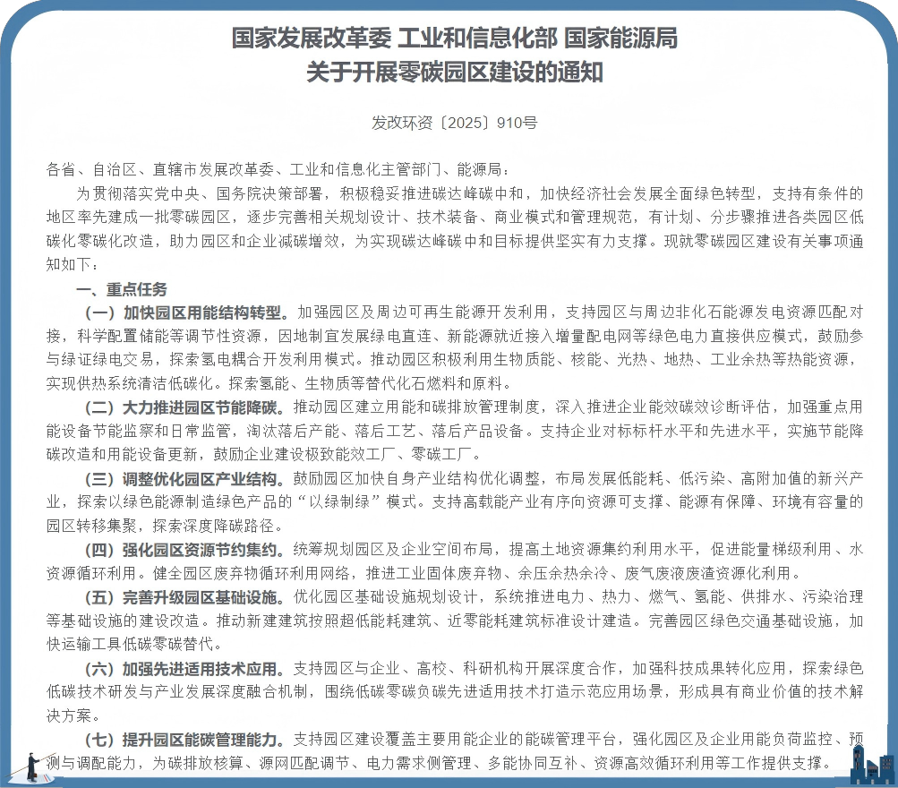
Task: Click the line '快运输工具低碳零碳替代' in section five
Action: 124,644
